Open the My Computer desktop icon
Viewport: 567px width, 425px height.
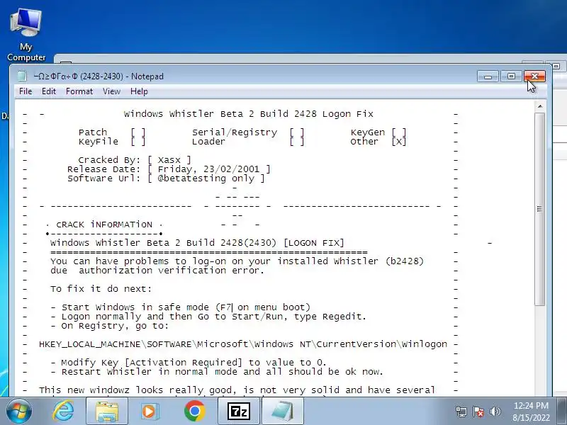pos(26,35)
